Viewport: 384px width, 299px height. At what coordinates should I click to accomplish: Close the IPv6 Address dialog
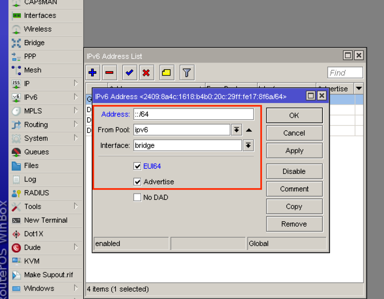tap(322, 96)
